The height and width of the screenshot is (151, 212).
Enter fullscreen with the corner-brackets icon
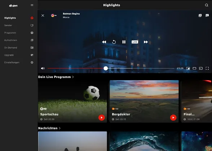207,68
